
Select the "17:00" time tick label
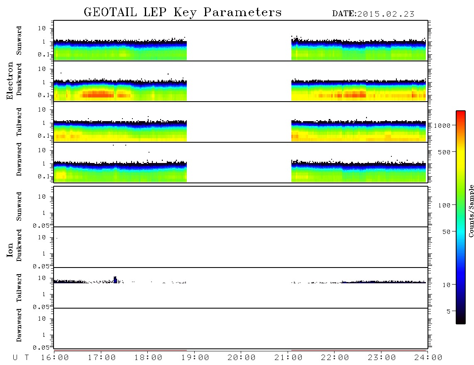tap(102, 358)
